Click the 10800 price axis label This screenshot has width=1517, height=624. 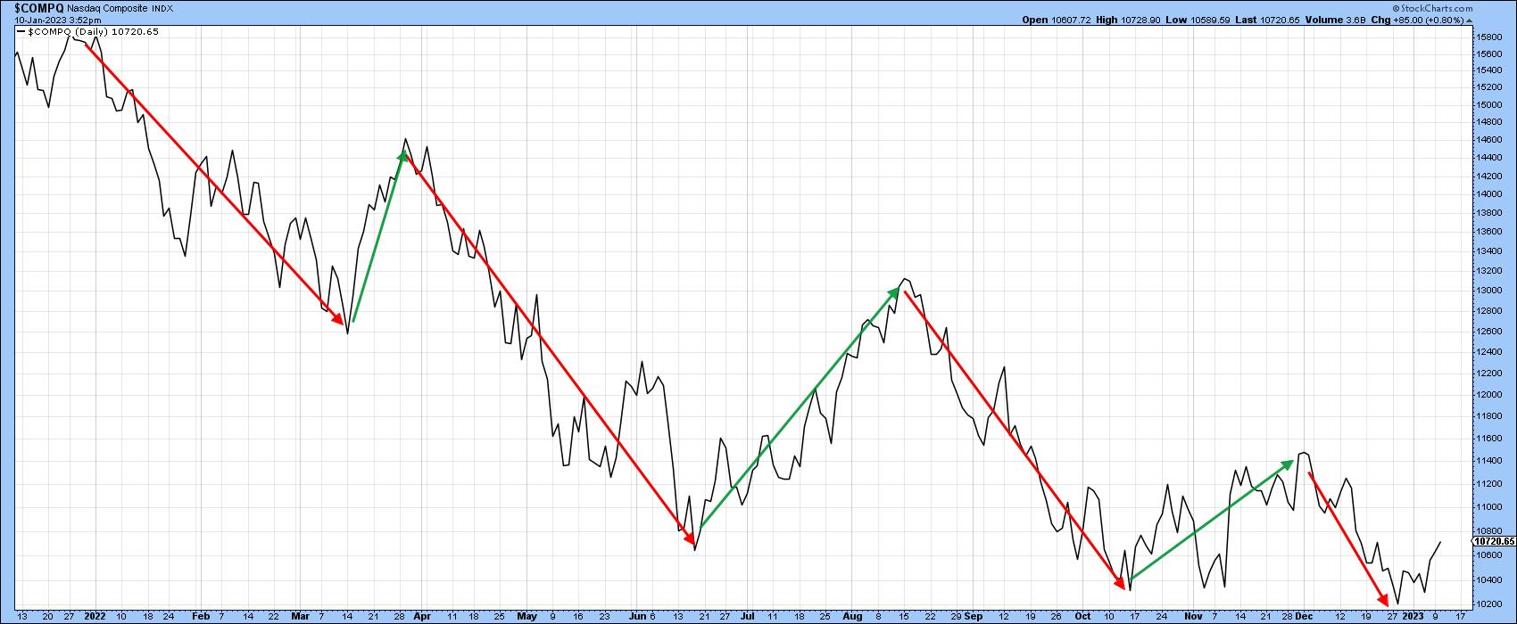(x=1489, y=530)
